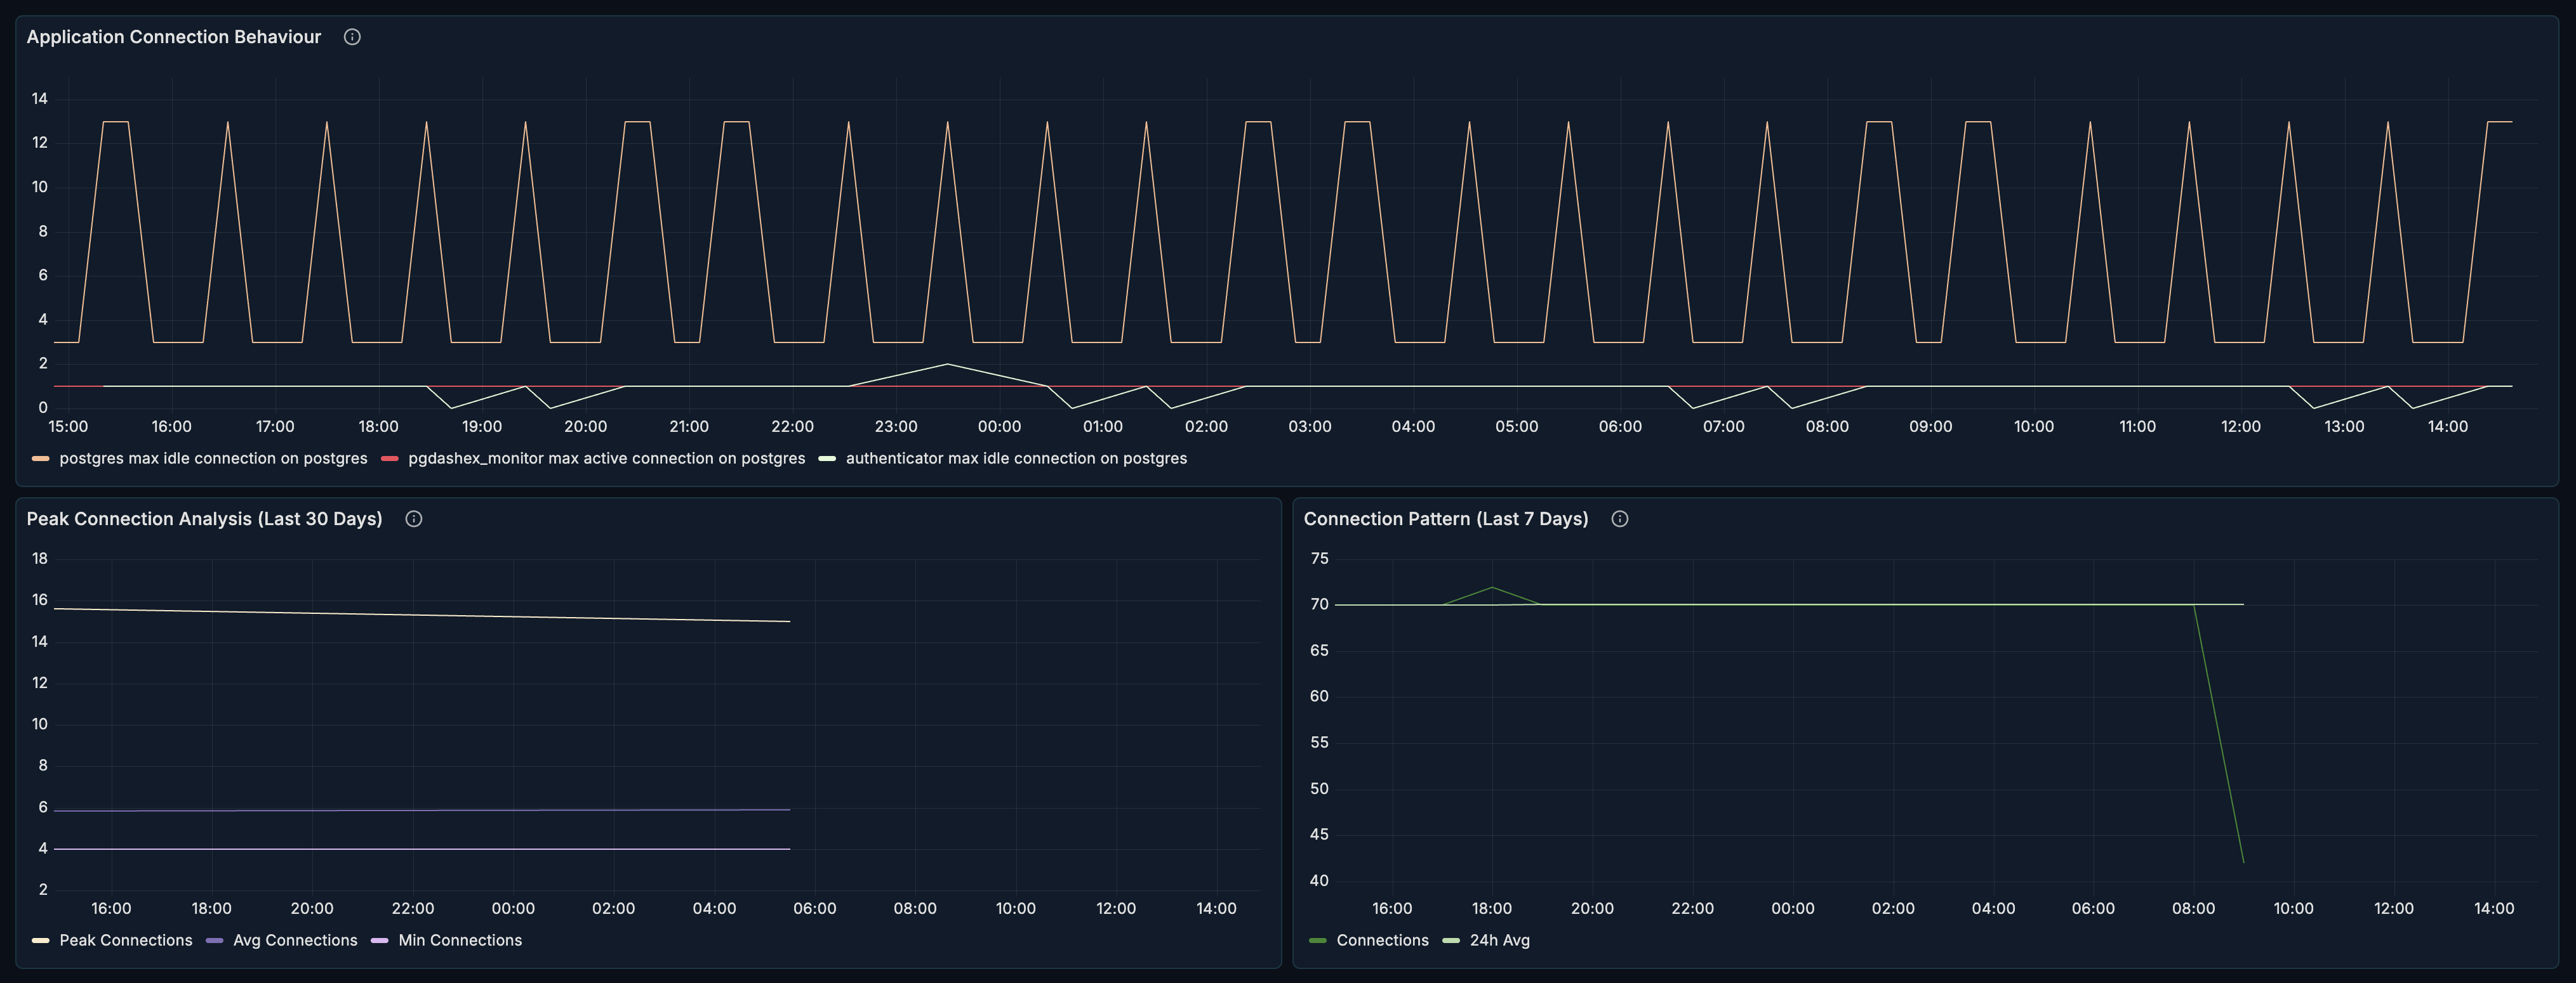The image size is (2576, 983).
Task: Click 06:00 tick on Peak Connection axis
Action: (x=814, y=908)
